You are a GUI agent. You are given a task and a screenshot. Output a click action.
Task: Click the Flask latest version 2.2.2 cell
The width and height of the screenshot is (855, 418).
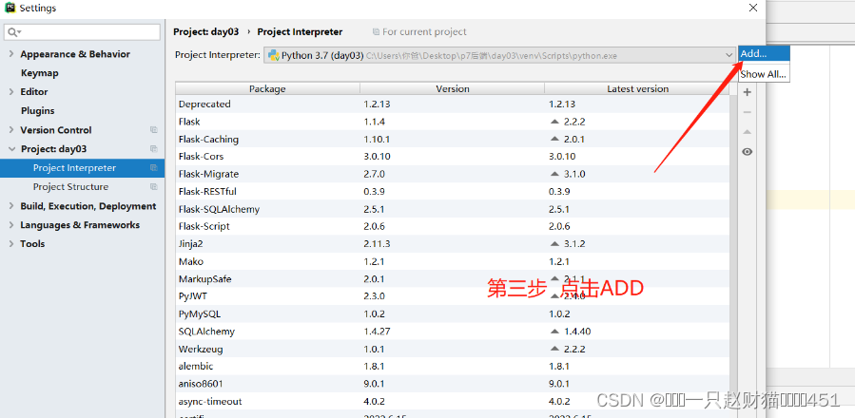click(x=637, y=122)
